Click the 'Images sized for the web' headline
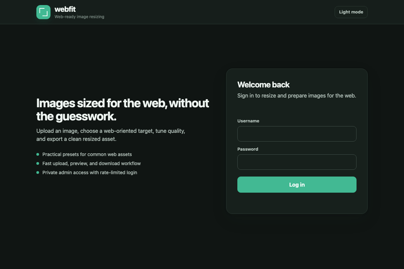Image resolution: width=404 pixels, height=269 pixels. [122, 110]
